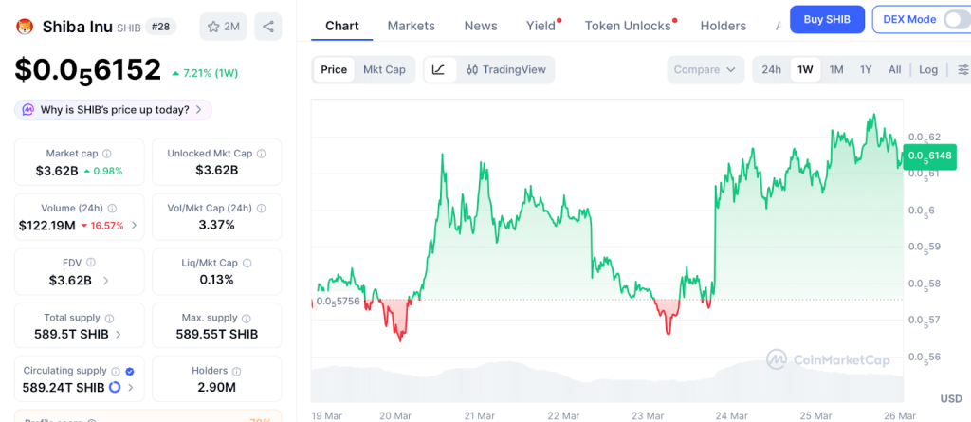Viewport: 971px width, 422px height.
Task: Select the 1M time range
Action: (836, 69)
